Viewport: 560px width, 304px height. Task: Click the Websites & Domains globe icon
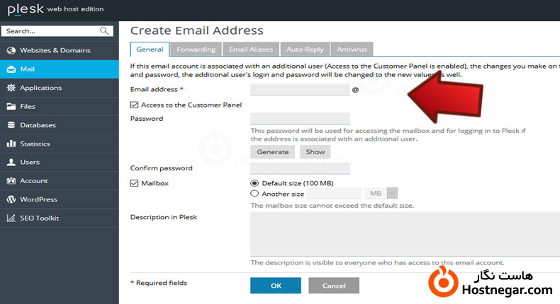point(11,51)
